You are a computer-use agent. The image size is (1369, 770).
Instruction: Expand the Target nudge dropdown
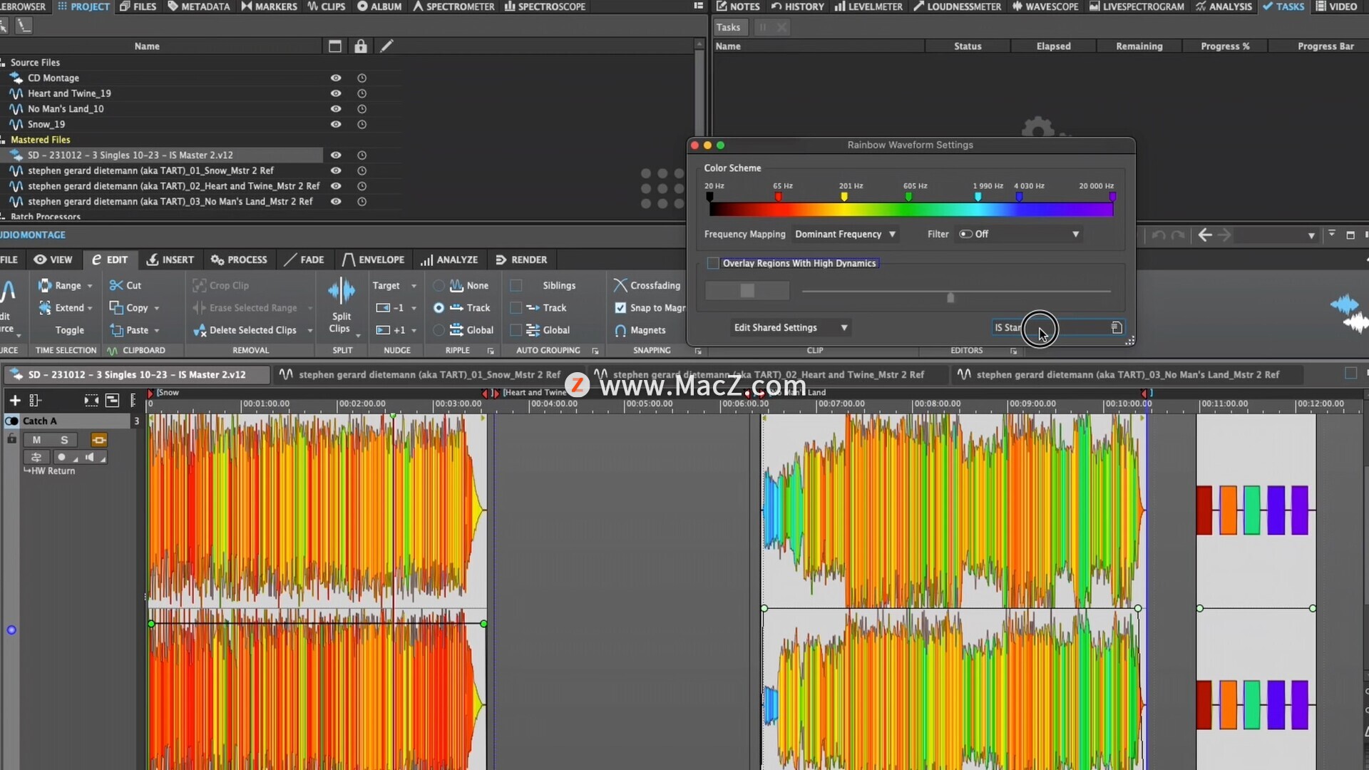point(414,286)
